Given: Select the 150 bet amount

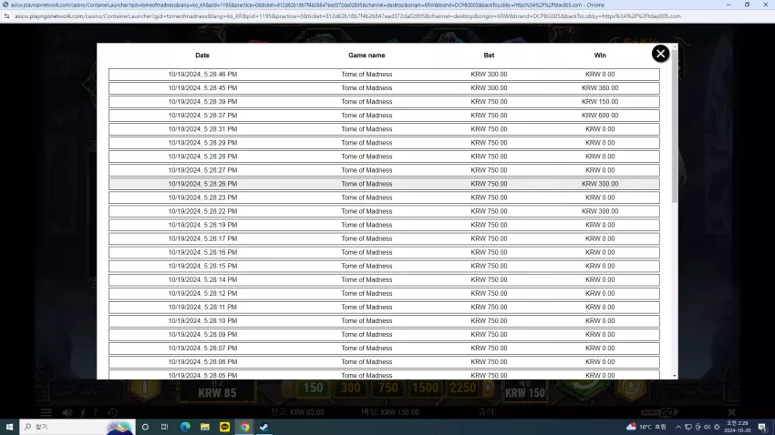Looking at the screenshot, I should click(313, 389).
